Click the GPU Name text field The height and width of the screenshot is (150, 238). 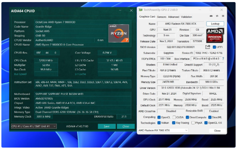[x=180, y=24]
